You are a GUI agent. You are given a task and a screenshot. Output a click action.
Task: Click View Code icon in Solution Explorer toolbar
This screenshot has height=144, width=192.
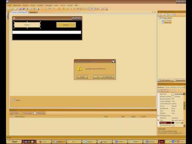click(171, 15)
